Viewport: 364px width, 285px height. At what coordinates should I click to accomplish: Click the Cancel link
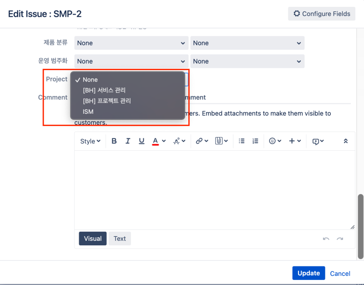tap(340, 274)
